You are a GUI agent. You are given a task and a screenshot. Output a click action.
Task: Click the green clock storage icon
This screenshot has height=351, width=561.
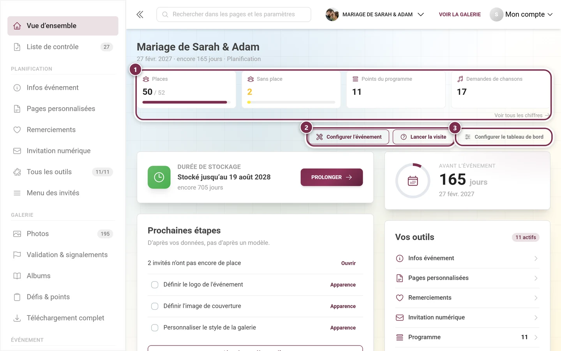(159, 177)
